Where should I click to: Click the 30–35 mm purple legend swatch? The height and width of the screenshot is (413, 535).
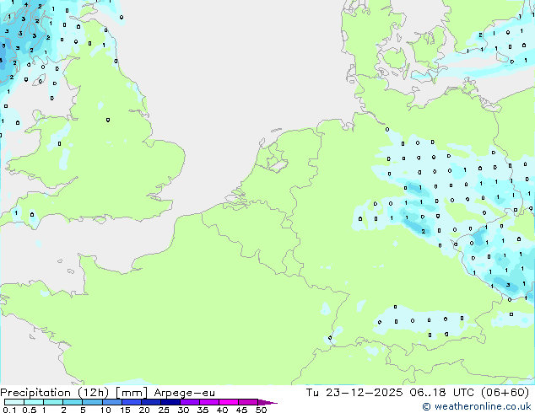[x=189, y=402]
